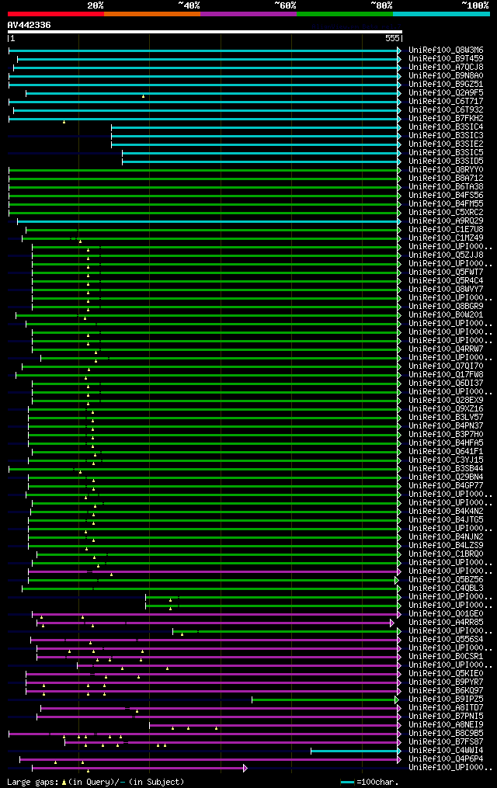497x788 pixels.
Task: Click the UniRef100_B3LV57 label
Action: (x=447, y=418)
